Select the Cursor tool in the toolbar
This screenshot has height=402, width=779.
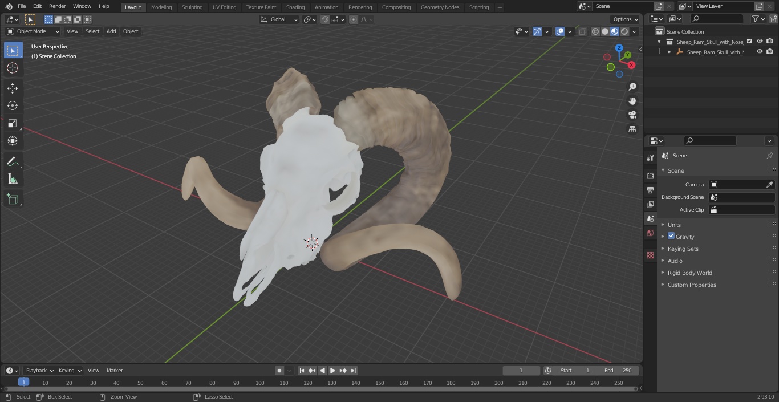pyautogui.click(x=13, y=68)
